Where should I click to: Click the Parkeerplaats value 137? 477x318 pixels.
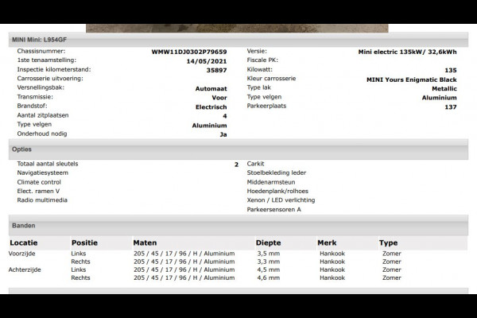tap(451, 107)
